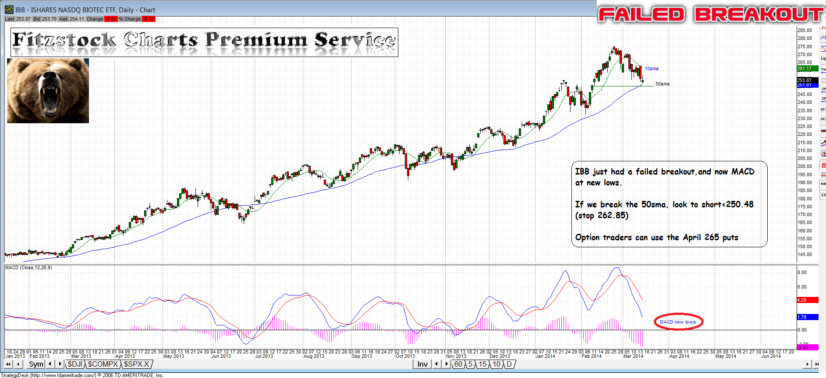The height and width of the screenshot is (378, 826).
Task: Click the Fitzstock Charts Premium Service banner
Action: (x=204, y=42)
